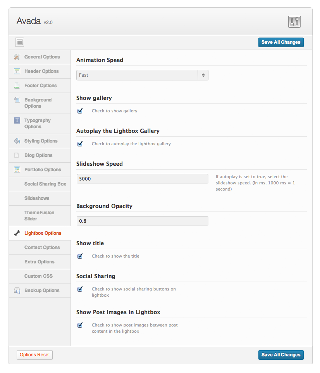
Task: Click the top Save All Changes button
Action: pos(280,42)
